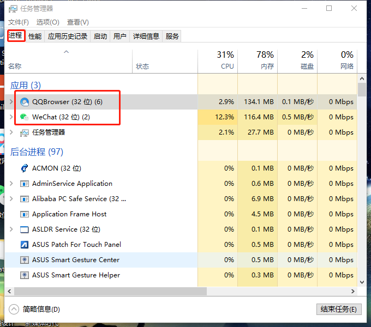Switch to the 性能 tab
This screenshot has height=327, width=371.
click(x=35, y=37)
